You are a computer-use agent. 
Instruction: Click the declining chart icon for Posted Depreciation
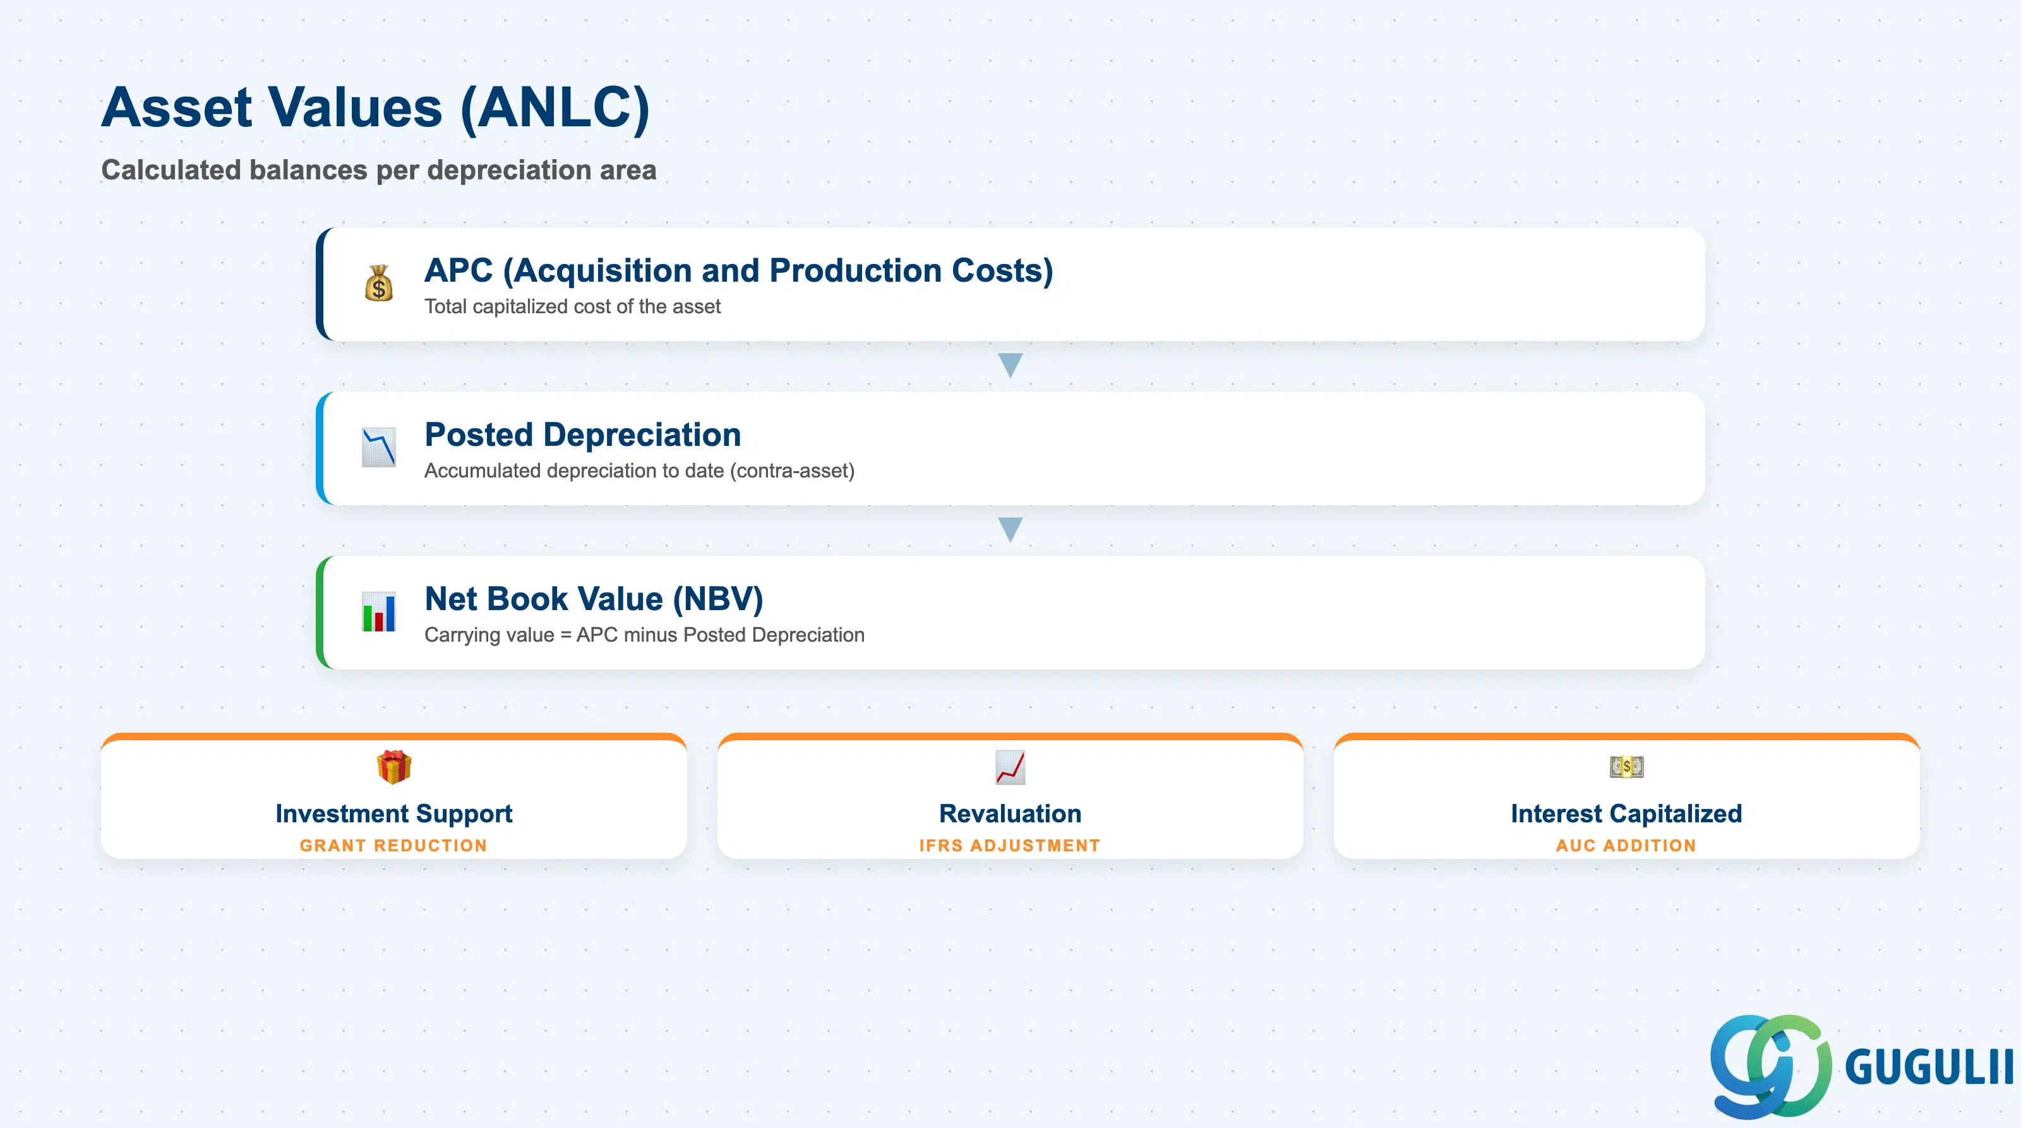tap(379, 447)
